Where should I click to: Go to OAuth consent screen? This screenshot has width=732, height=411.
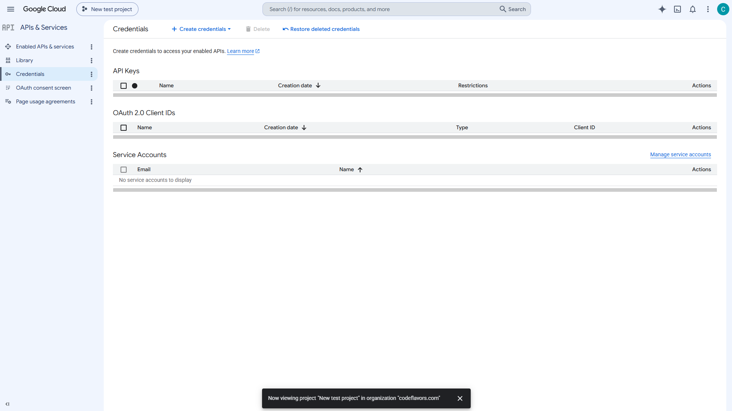click(43, 88)
